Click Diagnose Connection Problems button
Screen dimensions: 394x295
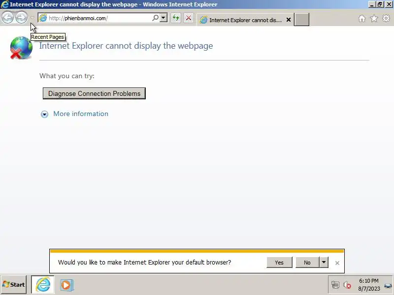pyautogui.click(x=94, y=93)
